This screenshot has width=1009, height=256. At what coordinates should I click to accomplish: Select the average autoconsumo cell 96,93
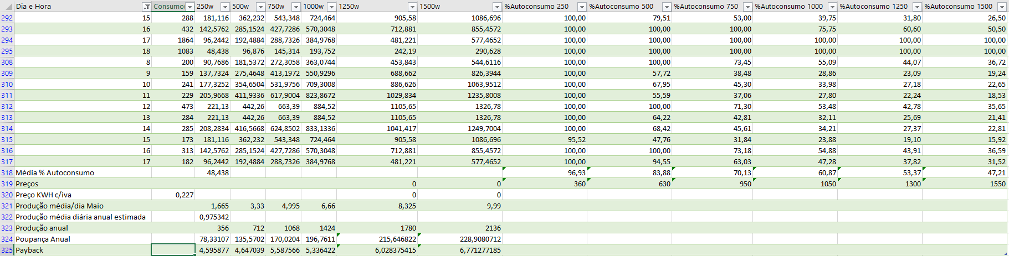(545, 173)
